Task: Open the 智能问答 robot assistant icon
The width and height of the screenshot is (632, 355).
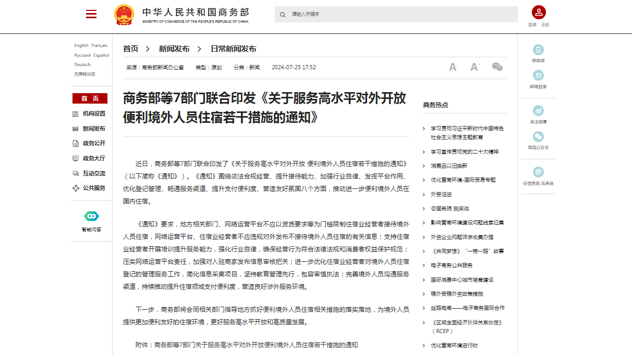Action: (x=91, y=216)
